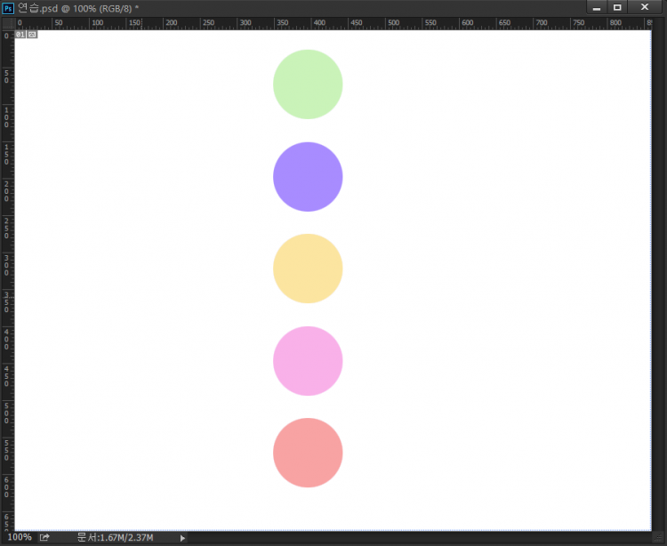667x546 pixels.
Task: Click the slice type icon beside badge 01
Action: (x=32, y=35)
